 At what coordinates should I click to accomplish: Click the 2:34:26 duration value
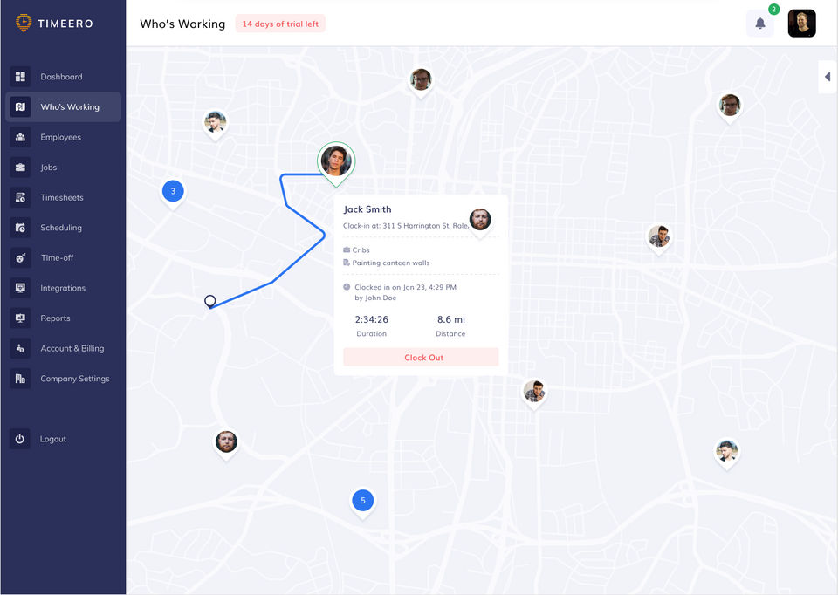[372, 319]
